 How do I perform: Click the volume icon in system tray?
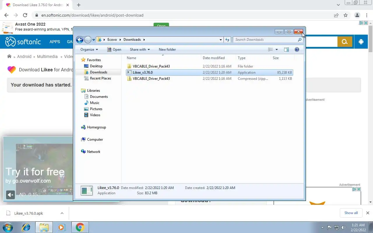(344, 227)
